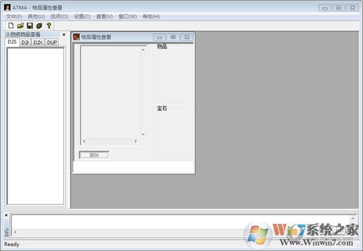
Task: Maximize the 物品属性查看 child window
Action: (173, 37)
